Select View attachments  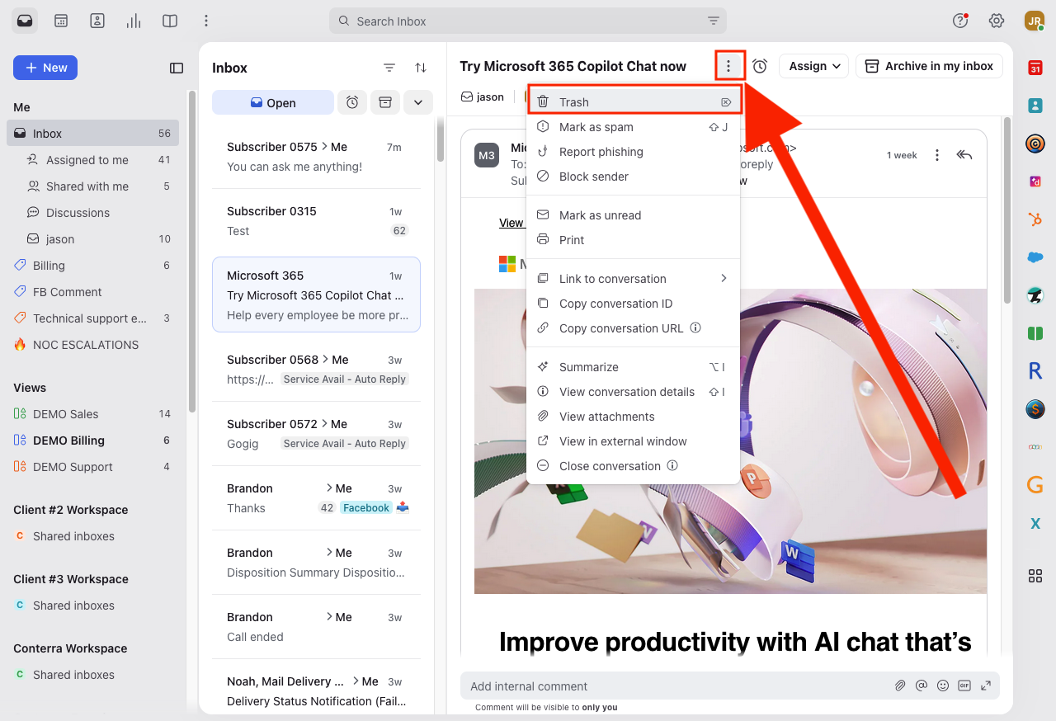pyautogui.click(x=634, y=417)
